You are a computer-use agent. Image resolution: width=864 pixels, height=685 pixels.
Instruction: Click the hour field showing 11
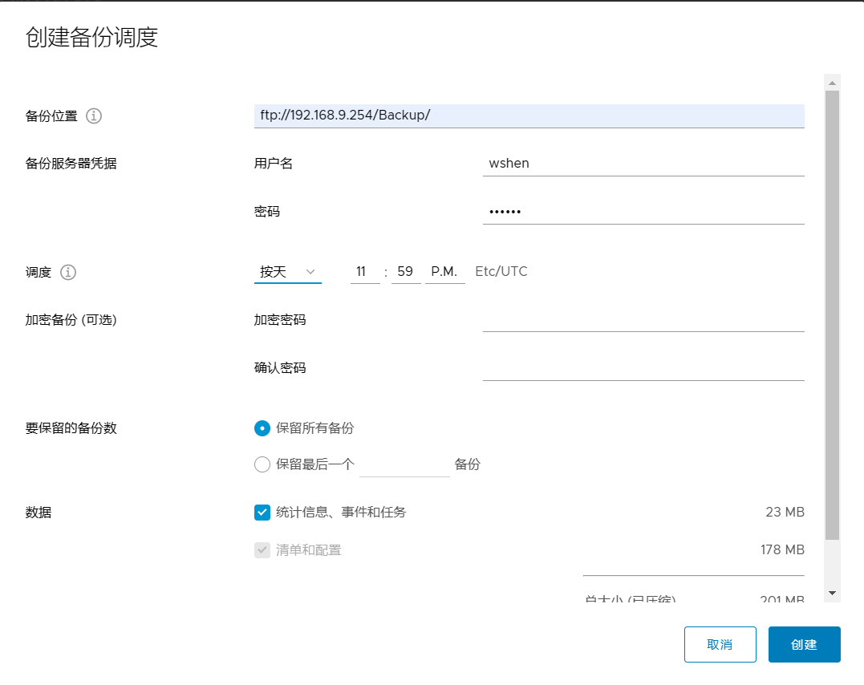(x=363, y=271)
